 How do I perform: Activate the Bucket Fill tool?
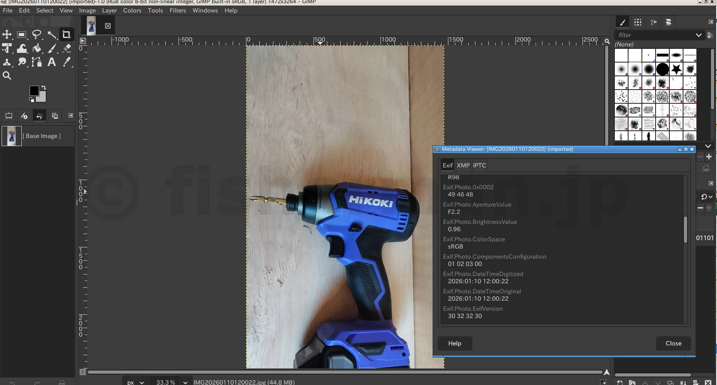(37, 48)
